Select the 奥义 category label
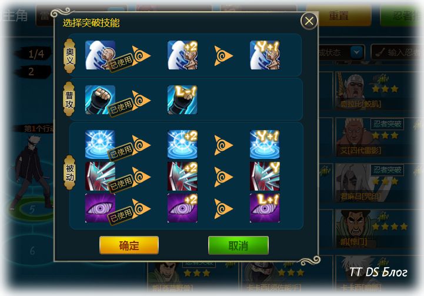424x296 pixels. click(69, 56)
